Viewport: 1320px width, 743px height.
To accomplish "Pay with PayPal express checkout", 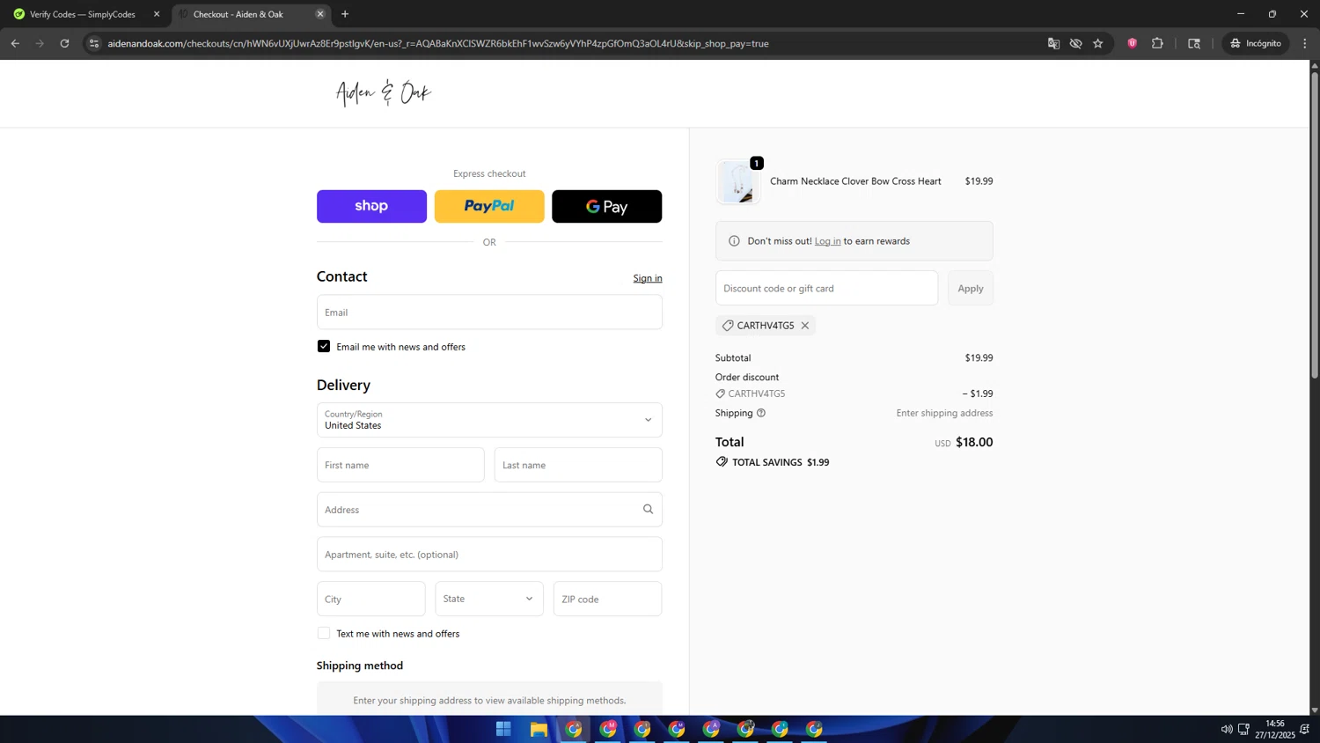I will [x=489, y=206].
